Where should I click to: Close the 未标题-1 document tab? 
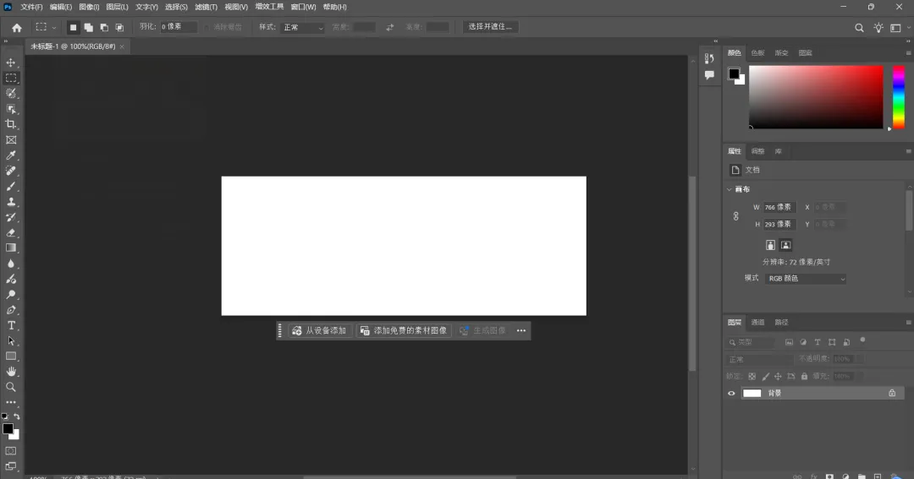pyautogui.click(x=122, y=46)
